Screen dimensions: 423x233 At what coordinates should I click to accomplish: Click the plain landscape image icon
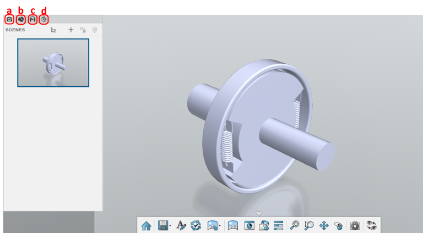coord(233,225)
